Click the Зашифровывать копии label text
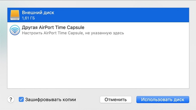 coord(51,99)
